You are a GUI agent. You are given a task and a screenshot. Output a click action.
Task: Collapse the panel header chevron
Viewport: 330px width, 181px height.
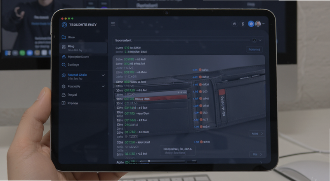tap(260, 40)
